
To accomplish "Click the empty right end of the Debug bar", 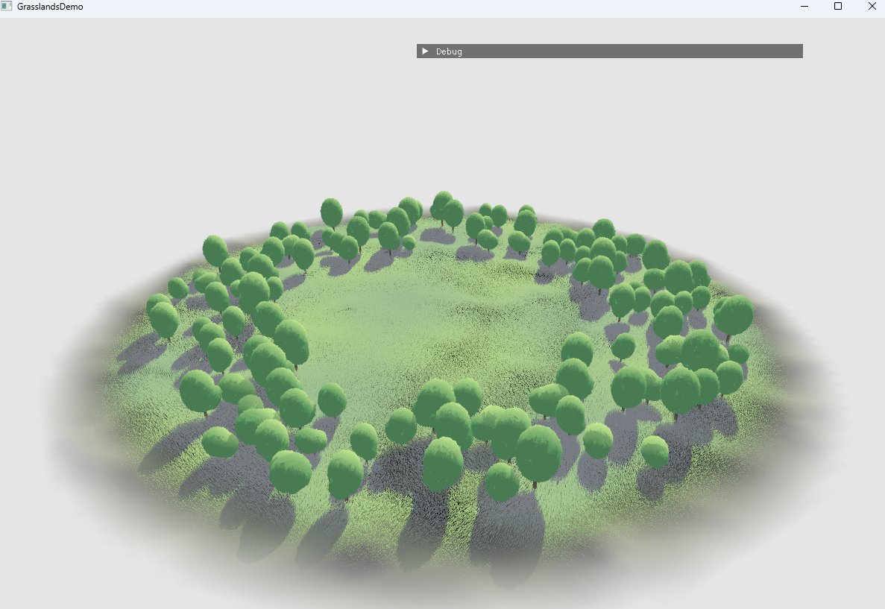I will pos(775,51).
